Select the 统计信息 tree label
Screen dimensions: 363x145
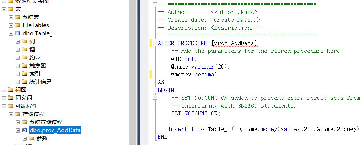tap(40, 82)
